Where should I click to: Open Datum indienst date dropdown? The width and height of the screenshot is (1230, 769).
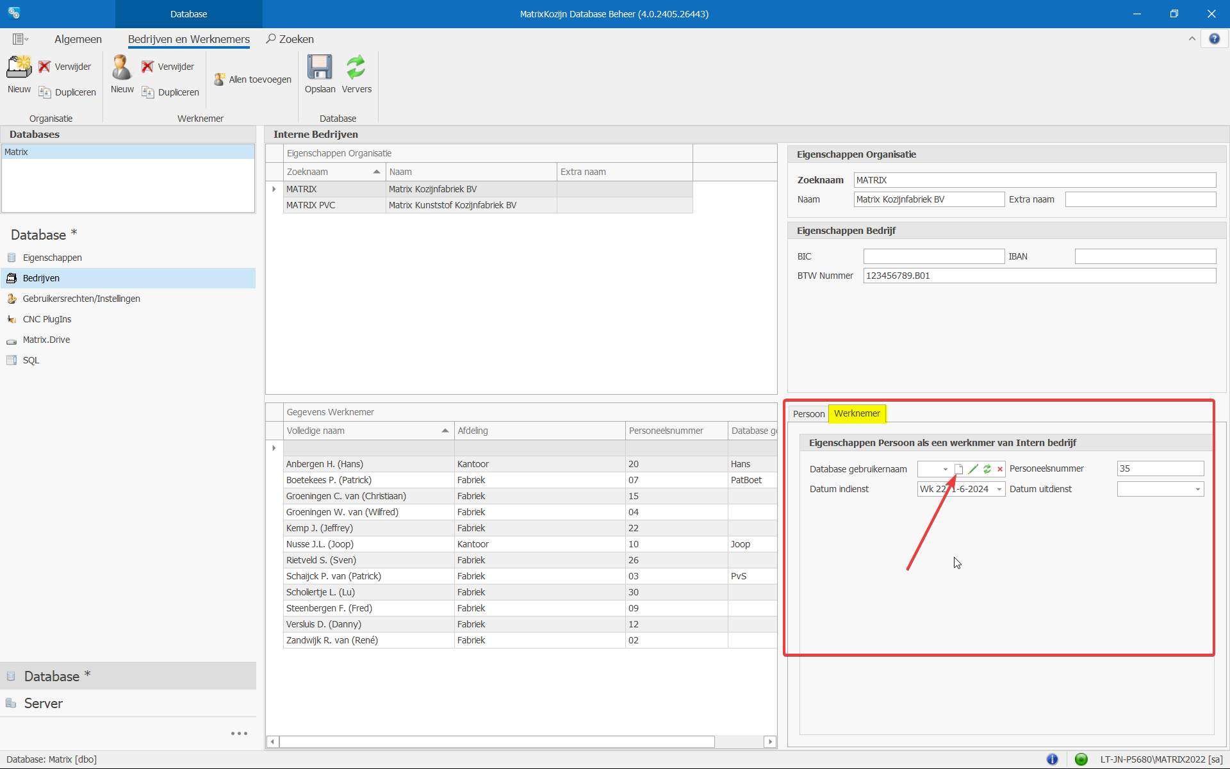[999, 490]
